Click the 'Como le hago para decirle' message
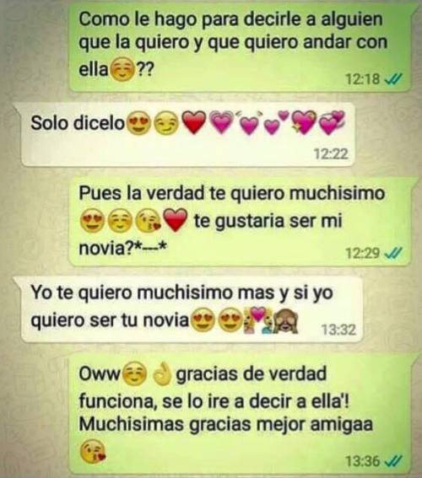The image size is (422, 478). [241, 49]
